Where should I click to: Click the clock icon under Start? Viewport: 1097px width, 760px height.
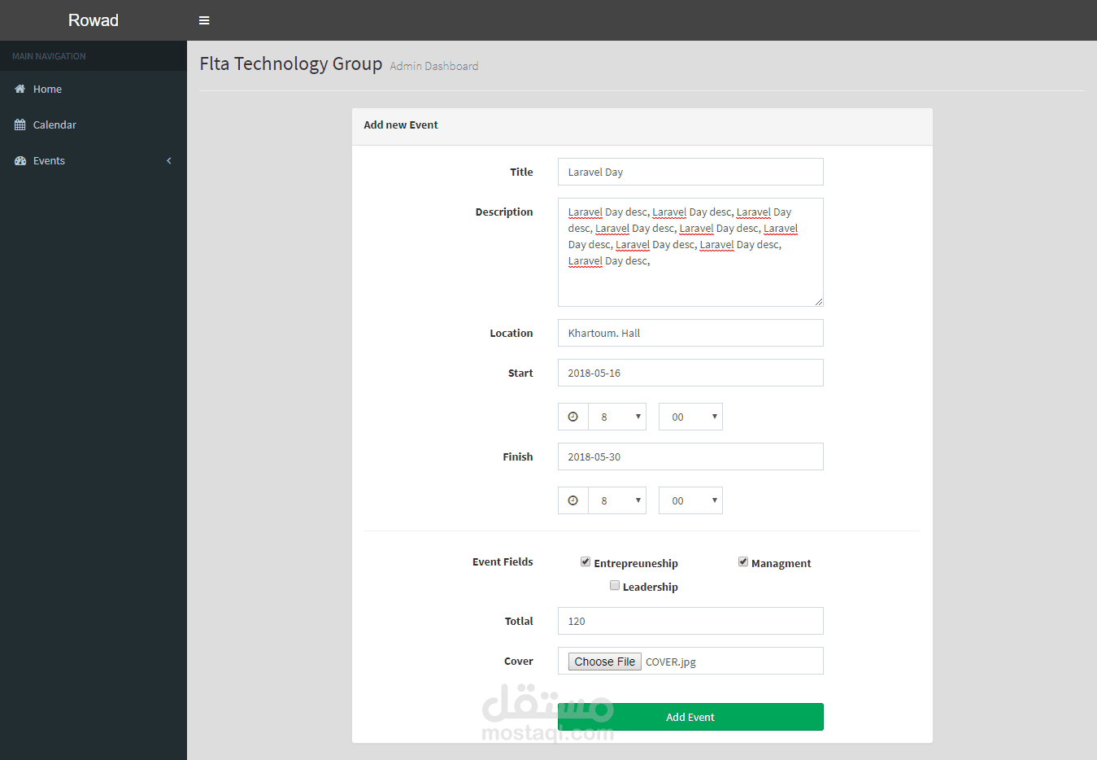[572, 417]
